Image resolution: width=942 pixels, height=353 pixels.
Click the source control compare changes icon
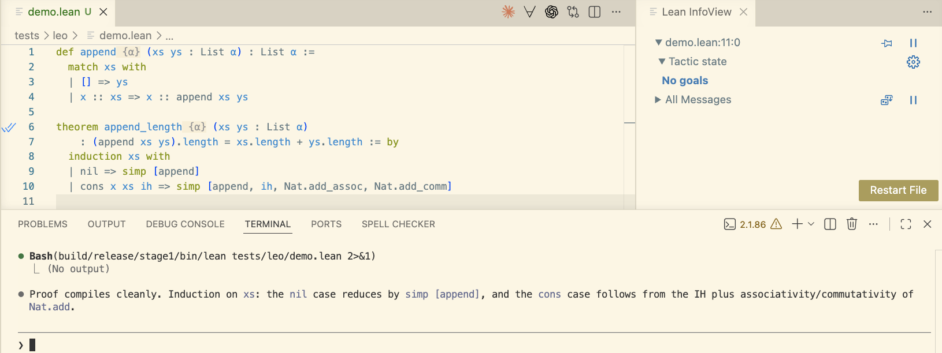pos(573,12)
